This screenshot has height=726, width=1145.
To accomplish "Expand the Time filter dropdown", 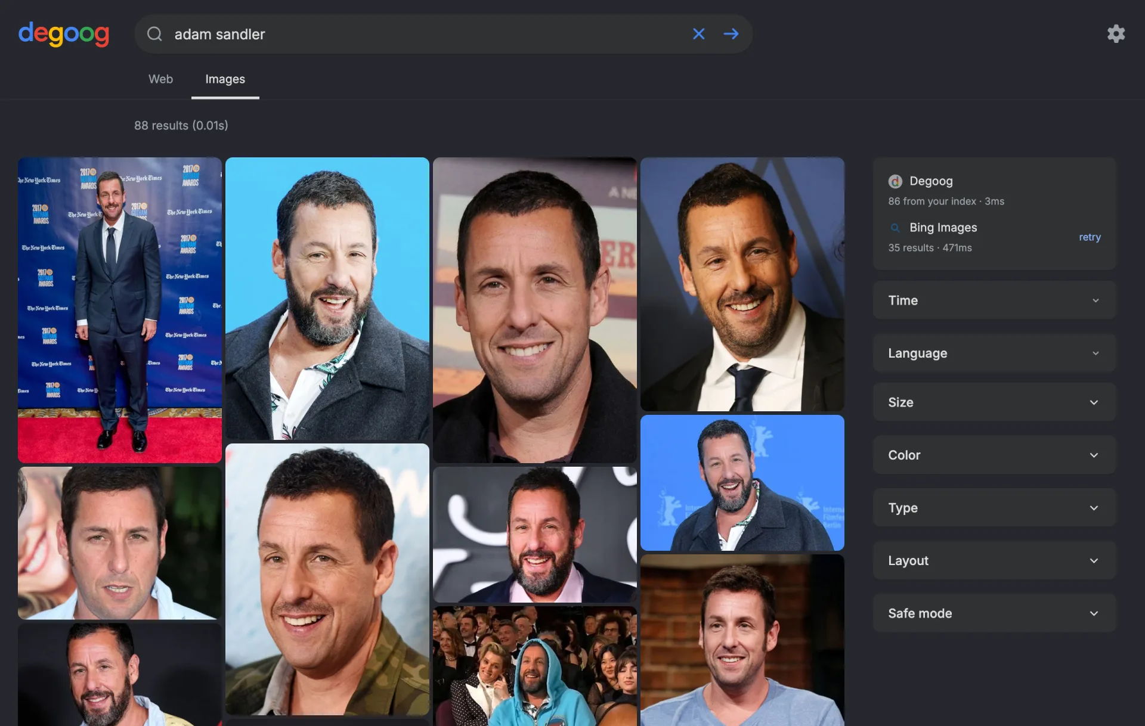I will point(994,300).
